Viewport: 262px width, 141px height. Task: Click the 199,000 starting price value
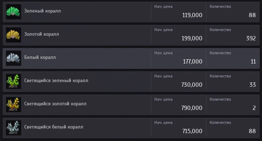[192, 39]
